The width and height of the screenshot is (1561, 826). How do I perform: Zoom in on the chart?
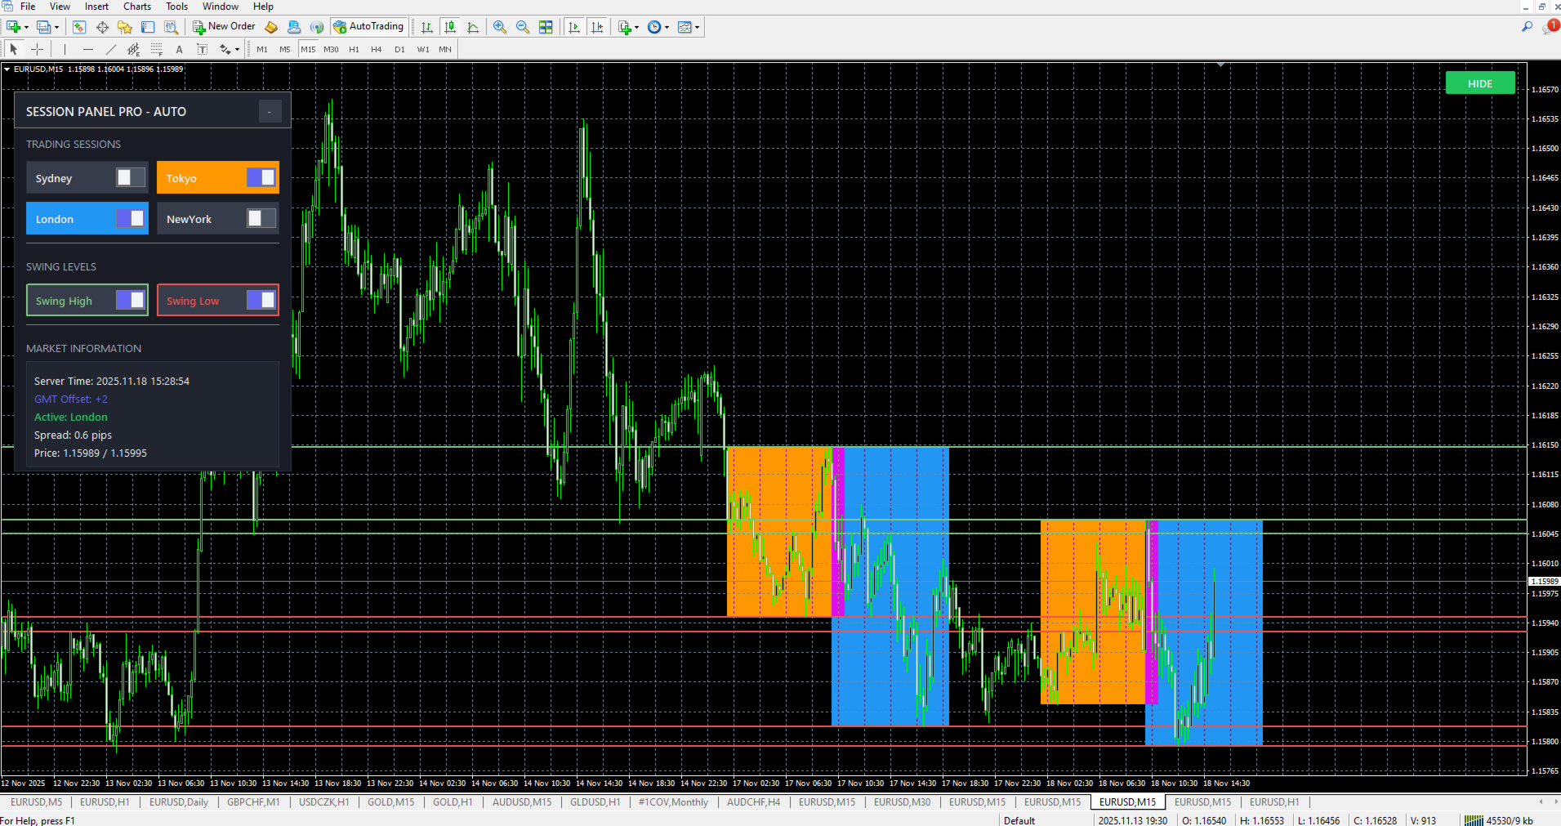tap(500, 27)
